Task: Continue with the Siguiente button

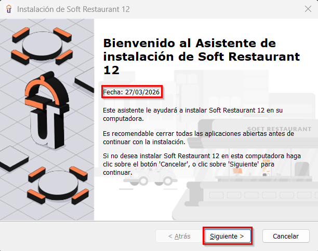Action: click(227, 236)
